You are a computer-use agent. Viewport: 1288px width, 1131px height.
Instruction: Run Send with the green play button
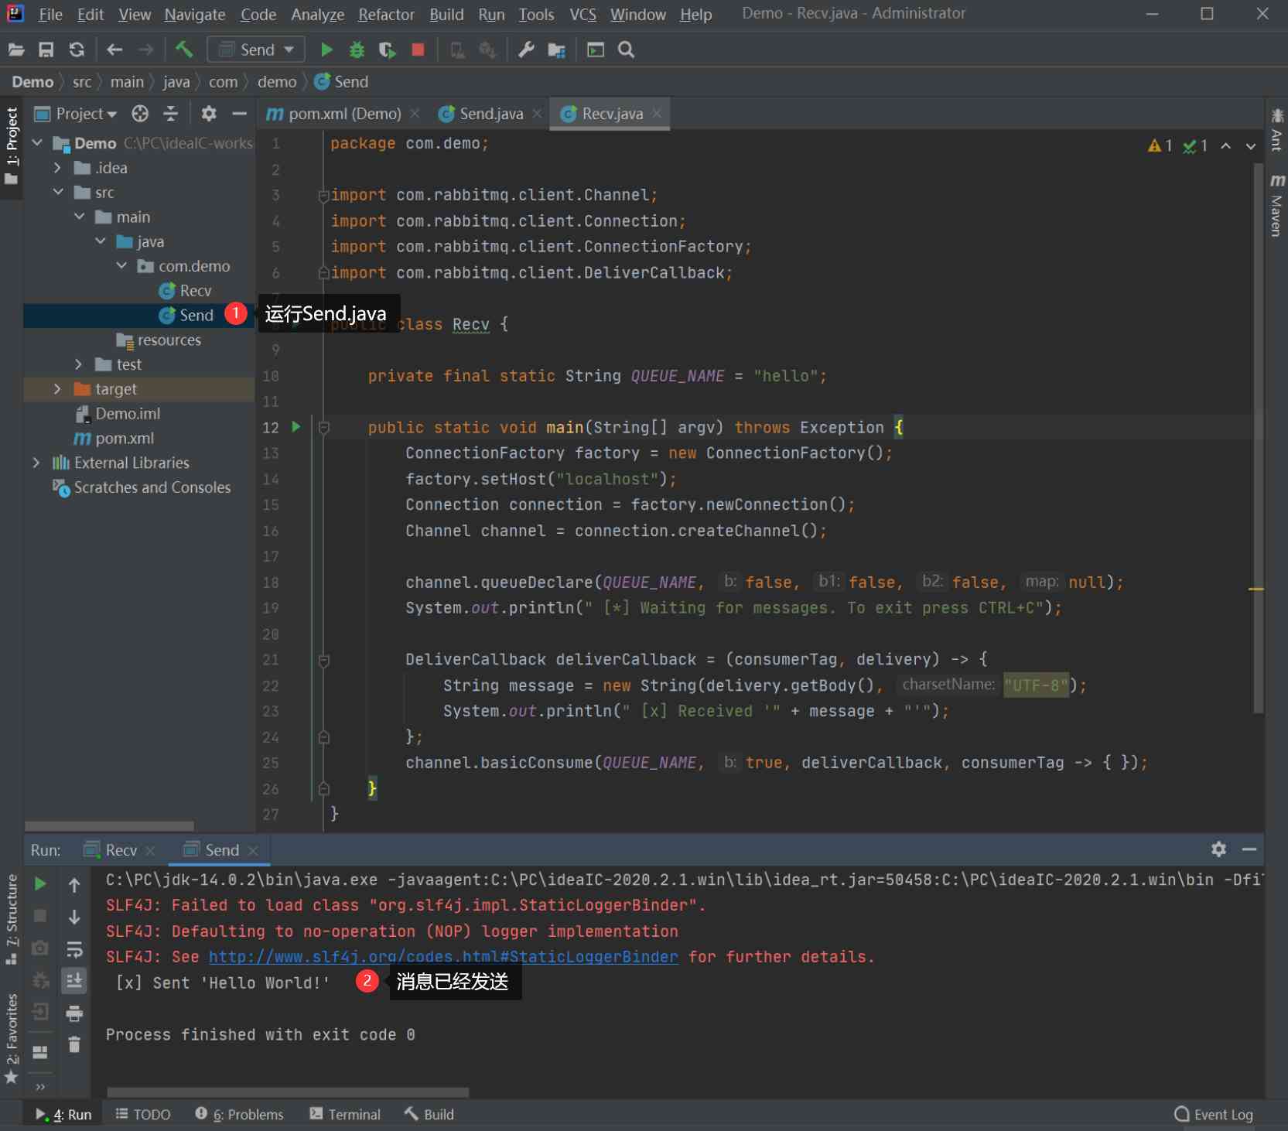tap(326, 50)
